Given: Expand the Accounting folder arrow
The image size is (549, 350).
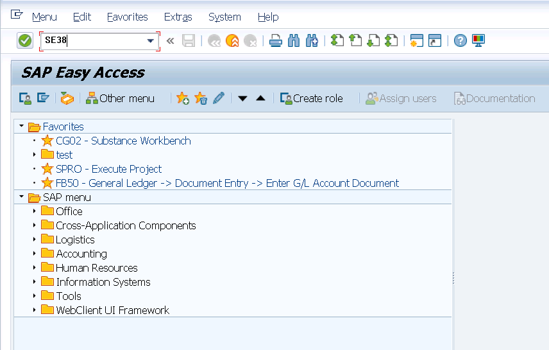Looking at the screenshot, I should [x=35, y=253].
